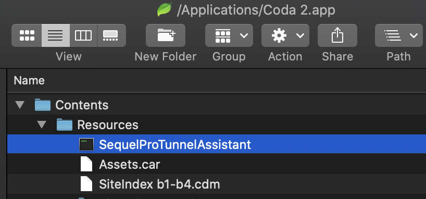This screenshot has width=426, height=199.
Task: Click the Coda leaf proxy icon
Action: point(165,9)
